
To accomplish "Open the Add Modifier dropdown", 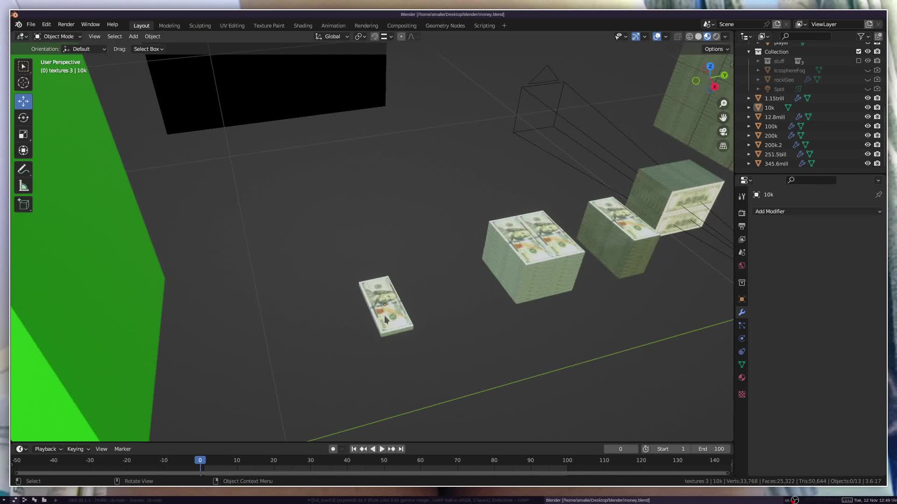I will (818, 211).
